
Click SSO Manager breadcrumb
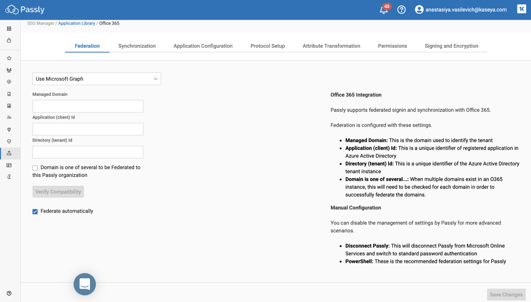pos(40,23)
